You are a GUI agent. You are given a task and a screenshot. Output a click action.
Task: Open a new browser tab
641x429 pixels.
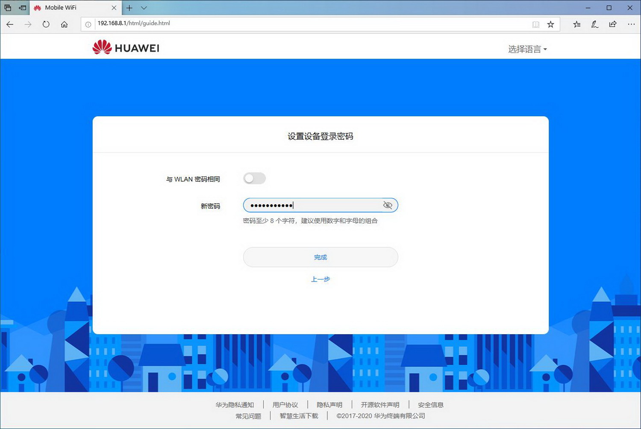point(129,7)
